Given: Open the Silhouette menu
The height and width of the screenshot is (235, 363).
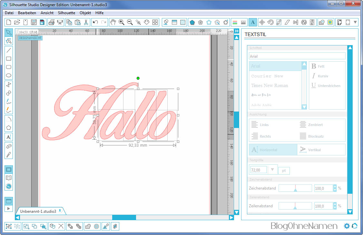Looking at the screenshot, I should click(x=66, y=13).
